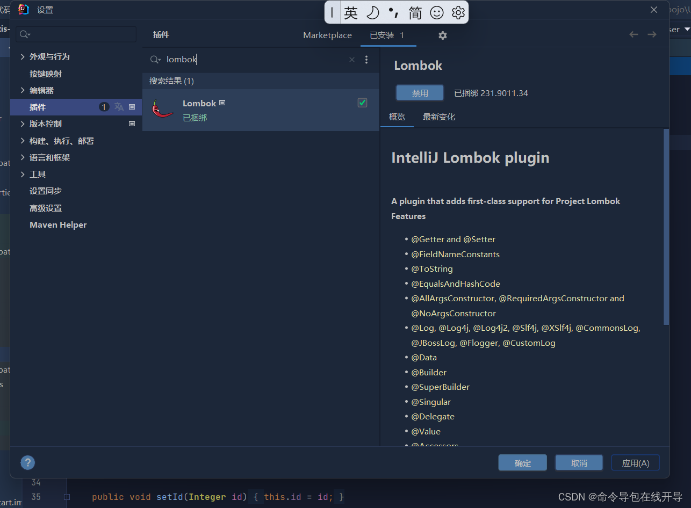This screenshot has width=691, height=508.
Task: Click the 取消 cancel button
Action: click(x=579, y=463)
